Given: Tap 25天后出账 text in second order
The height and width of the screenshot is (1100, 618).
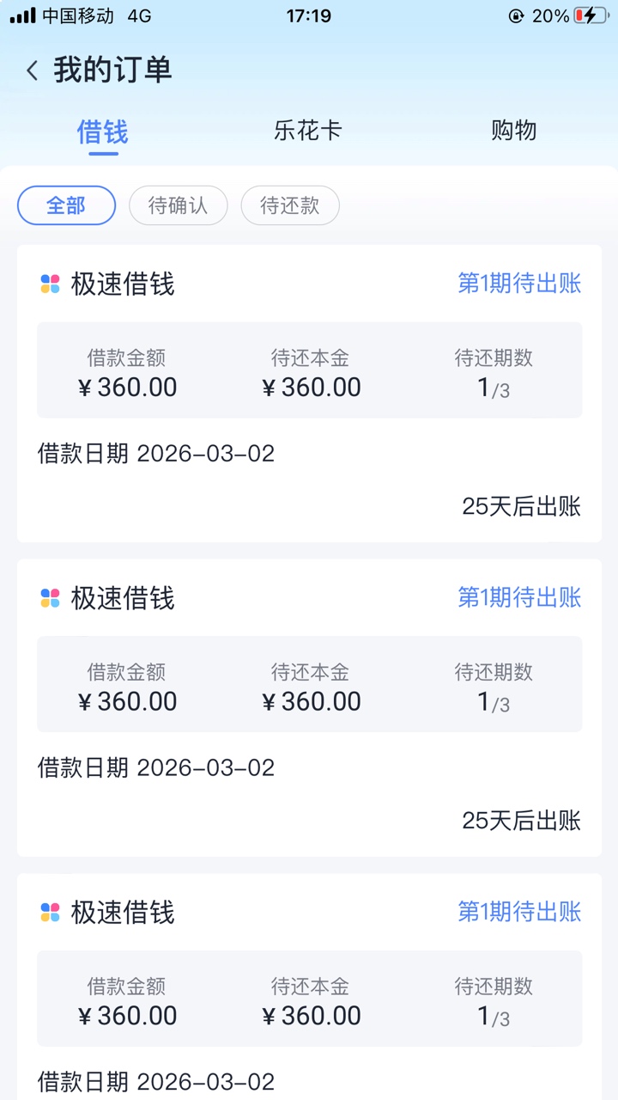Looking at the screenshot, I should pos(521,821).
